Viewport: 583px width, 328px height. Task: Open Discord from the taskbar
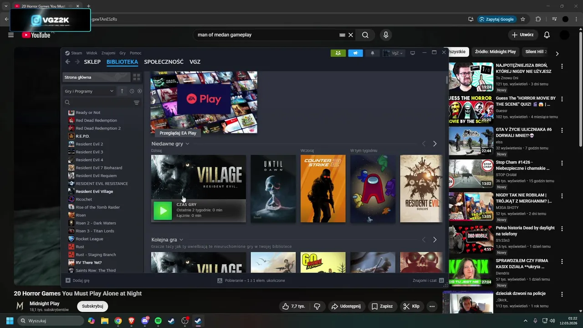click(x=145, y=321)
